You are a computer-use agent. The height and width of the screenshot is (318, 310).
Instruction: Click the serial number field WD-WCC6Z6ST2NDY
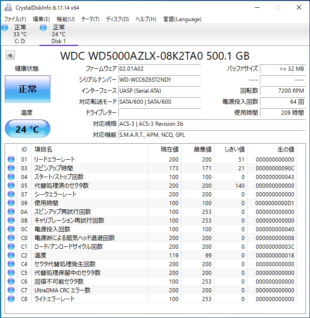tap(159, 80)
